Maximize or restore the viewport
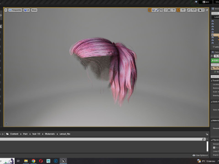This screenshot has width=219, height=164. [x=207, y=10]
